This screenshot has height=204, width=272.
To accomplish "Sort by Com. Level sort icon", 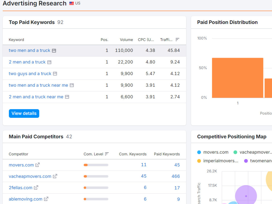I will [107, 154].
